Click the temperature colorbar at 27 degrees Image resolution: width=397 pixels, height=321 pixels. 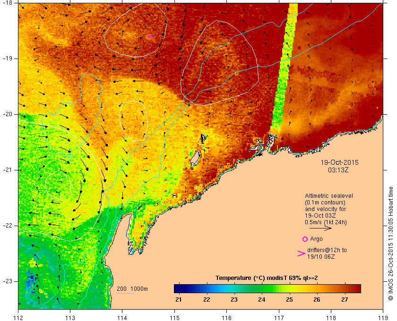[345, 288]
